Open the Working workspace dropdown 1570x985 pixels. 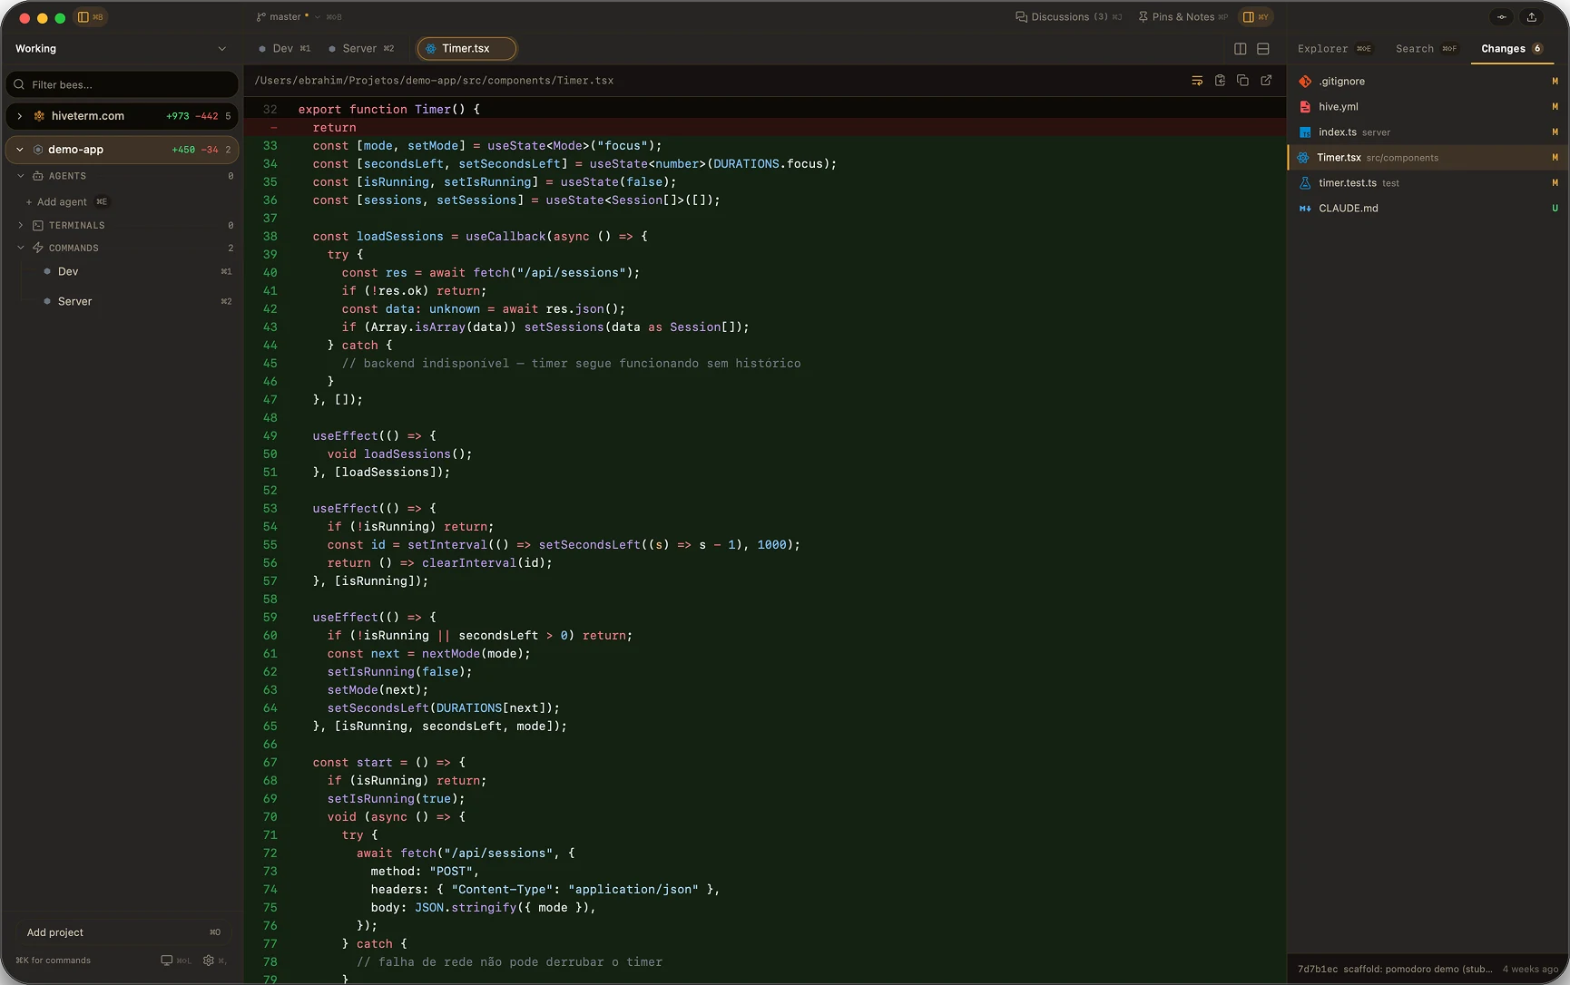[121, 49]
